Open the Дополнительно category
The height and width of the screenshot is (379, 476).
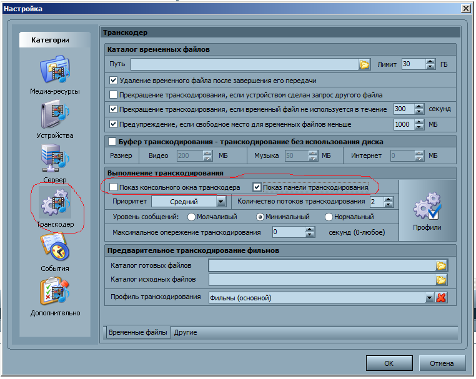55,294
